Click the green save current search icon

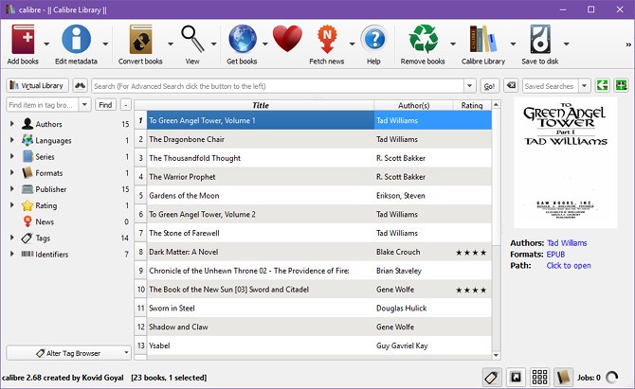(x=602, y=86)
